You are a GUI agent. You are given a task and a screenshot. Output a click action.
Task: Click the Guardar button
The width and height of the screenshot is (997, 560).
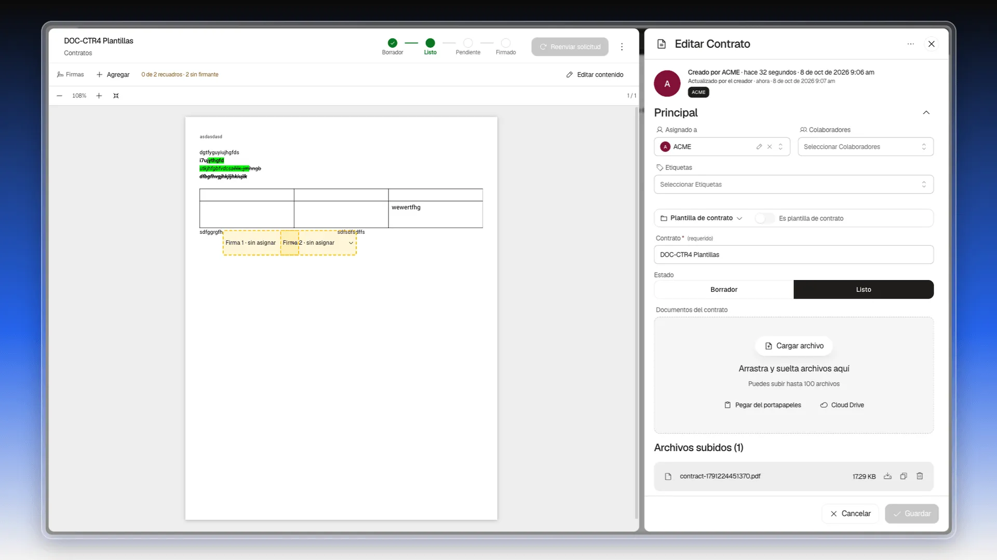911,513
